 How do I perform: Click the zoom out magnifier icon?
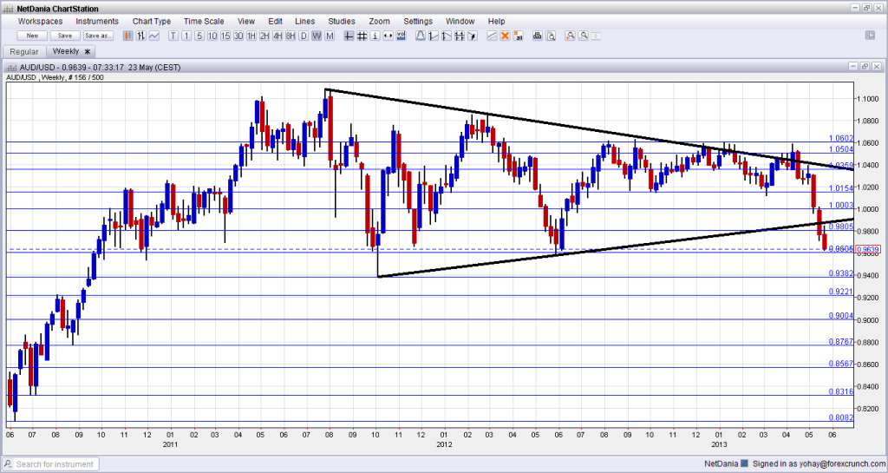(584, 36)
